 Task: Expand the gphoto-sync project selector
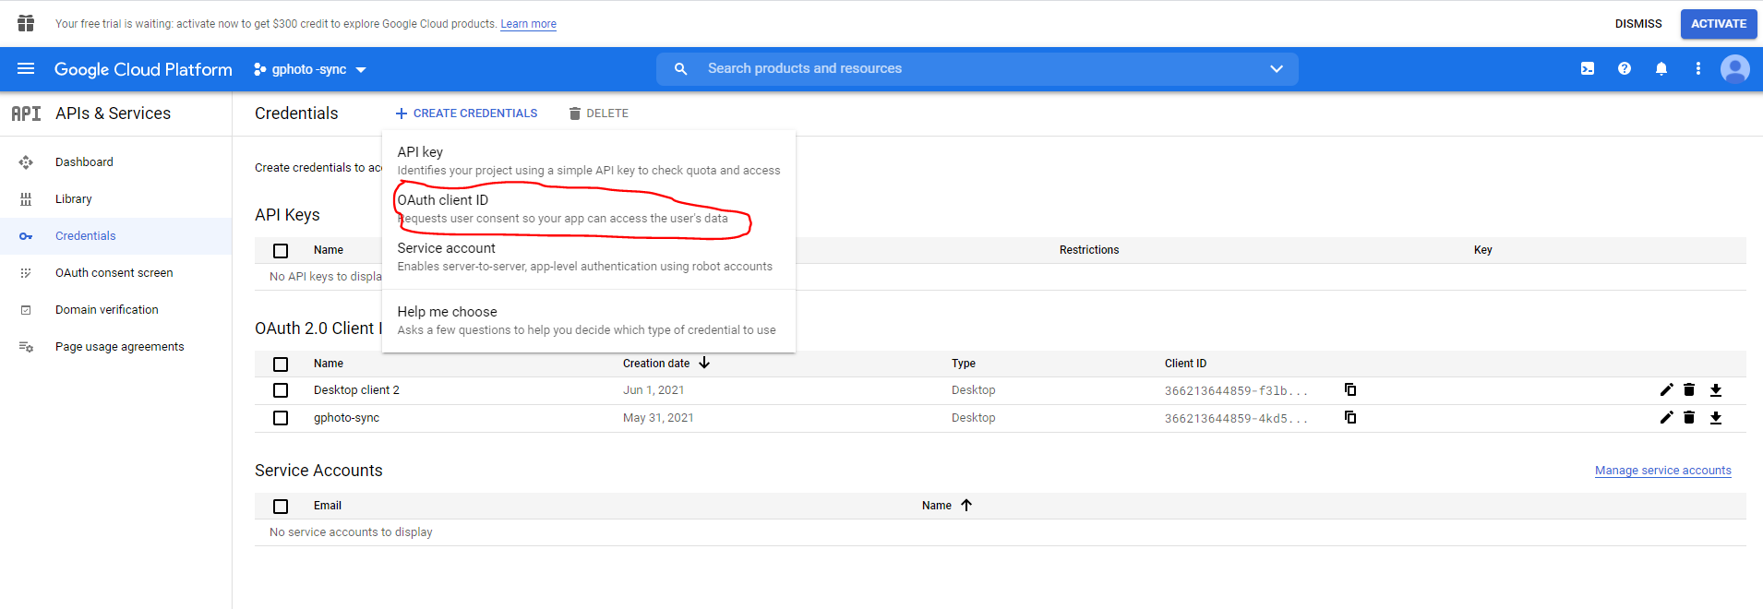tap(310, 70)
